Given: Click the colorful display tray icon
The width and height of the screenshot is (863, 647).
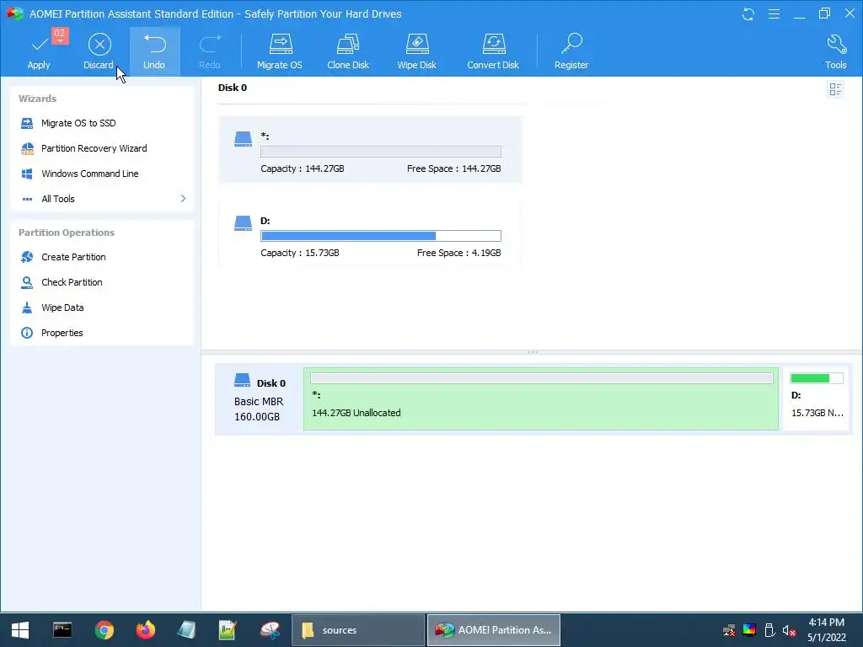Looking at the screenshot, I should click(749, 630).
